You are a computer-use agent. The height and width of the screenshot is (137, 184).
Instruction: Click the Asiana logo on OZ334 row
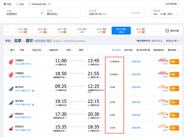tap(11, 128)
